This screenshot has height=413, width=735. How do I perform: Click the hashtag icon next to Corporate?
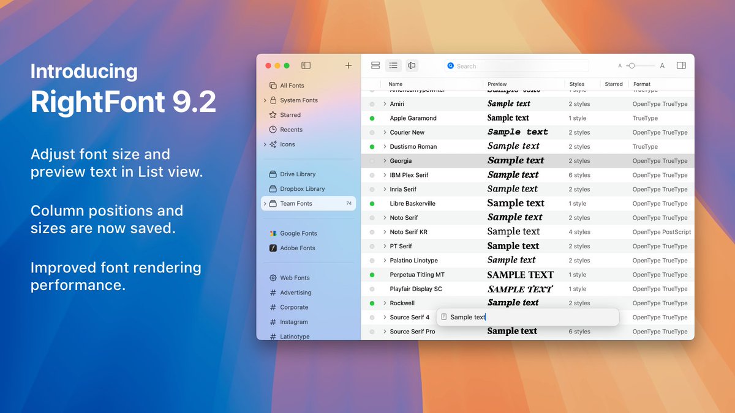click(273, 307)
